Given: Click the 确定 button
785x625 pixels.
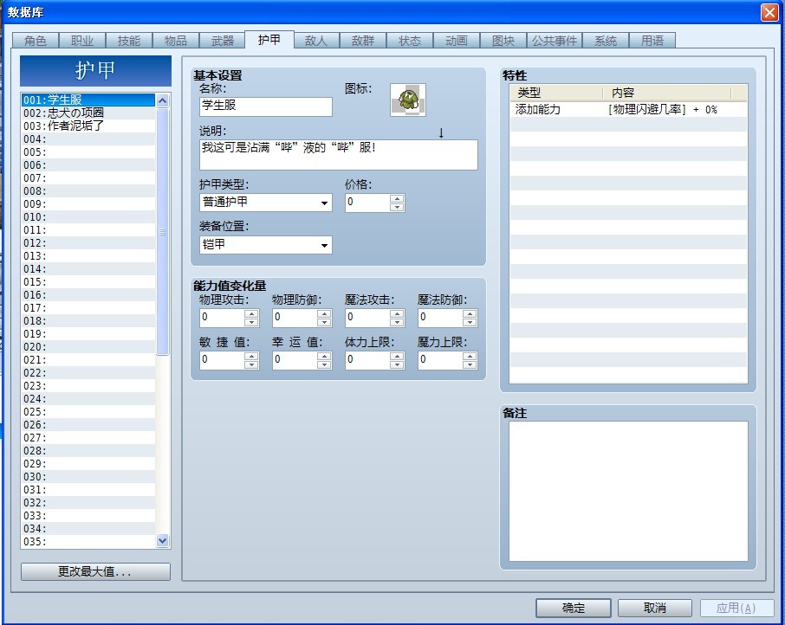Looking at the screenshot, I should 574,608.
